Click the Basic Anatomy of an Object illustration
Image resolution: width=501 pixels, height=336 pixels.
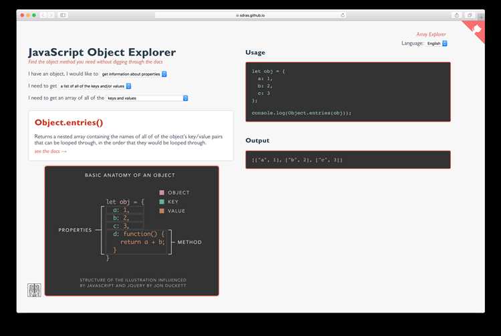tap(132, 231)
